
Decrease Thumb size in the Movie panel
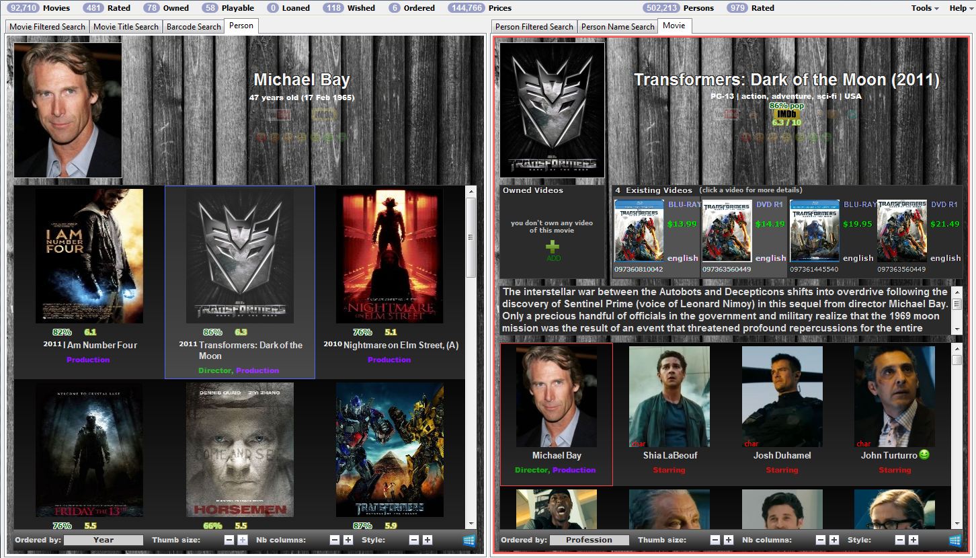(x=715, y=540)
